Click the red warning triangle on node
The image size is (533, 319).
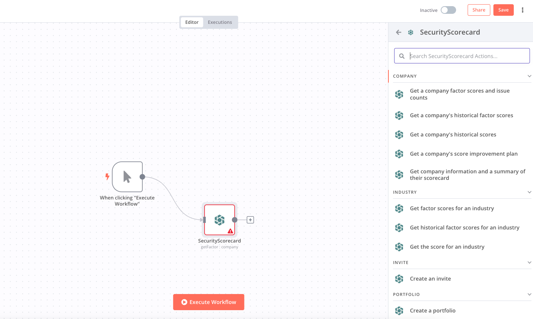pos(230,231)
